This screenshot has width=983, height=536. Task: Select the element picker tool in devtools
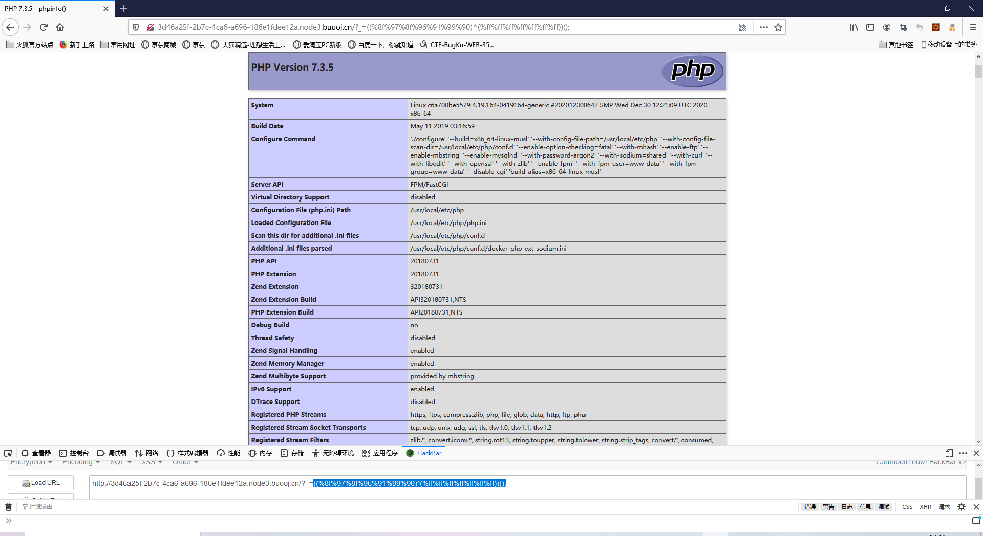tap(8, 453)
